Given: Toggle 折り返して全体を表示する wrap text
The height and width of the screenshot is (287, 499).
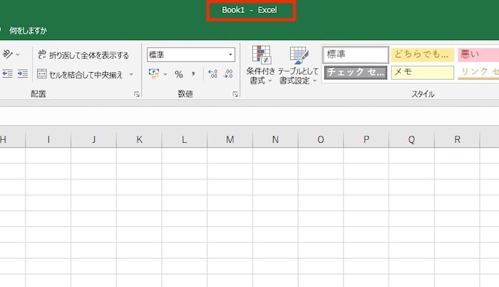Looking at the screenshot, I should 83,55.
